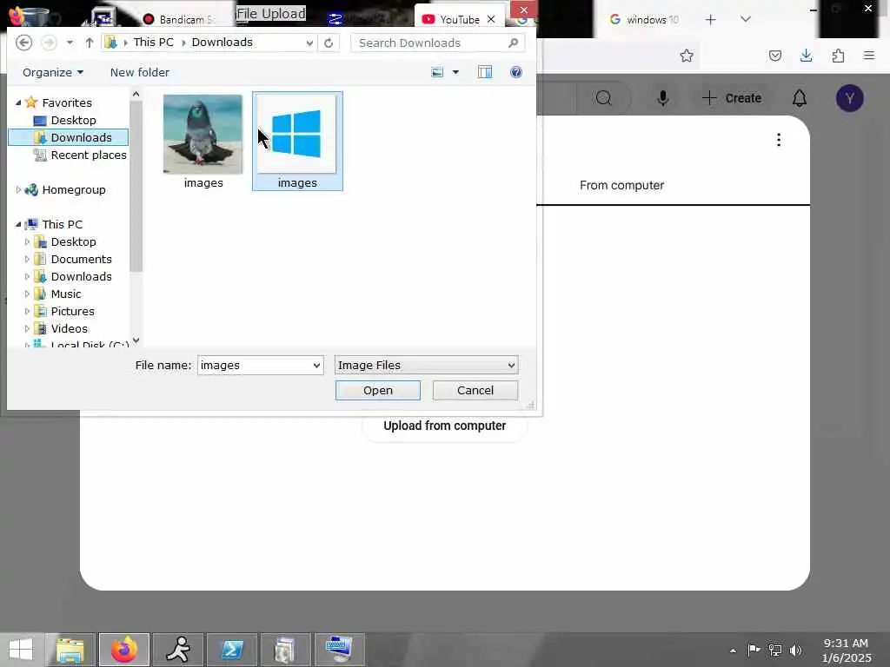Open the Y account avatar
This screenshot has height=667, width=890.
(850, 98)
